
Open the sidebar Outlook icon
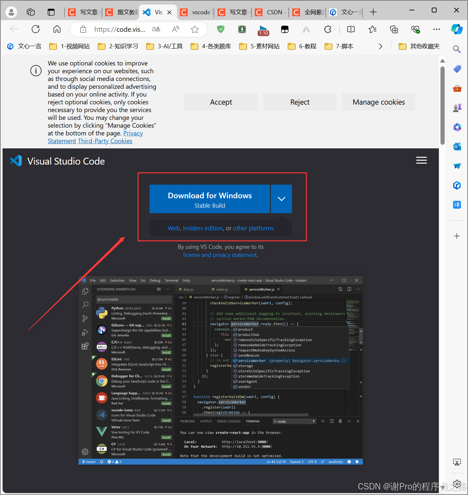pos(457,146)
